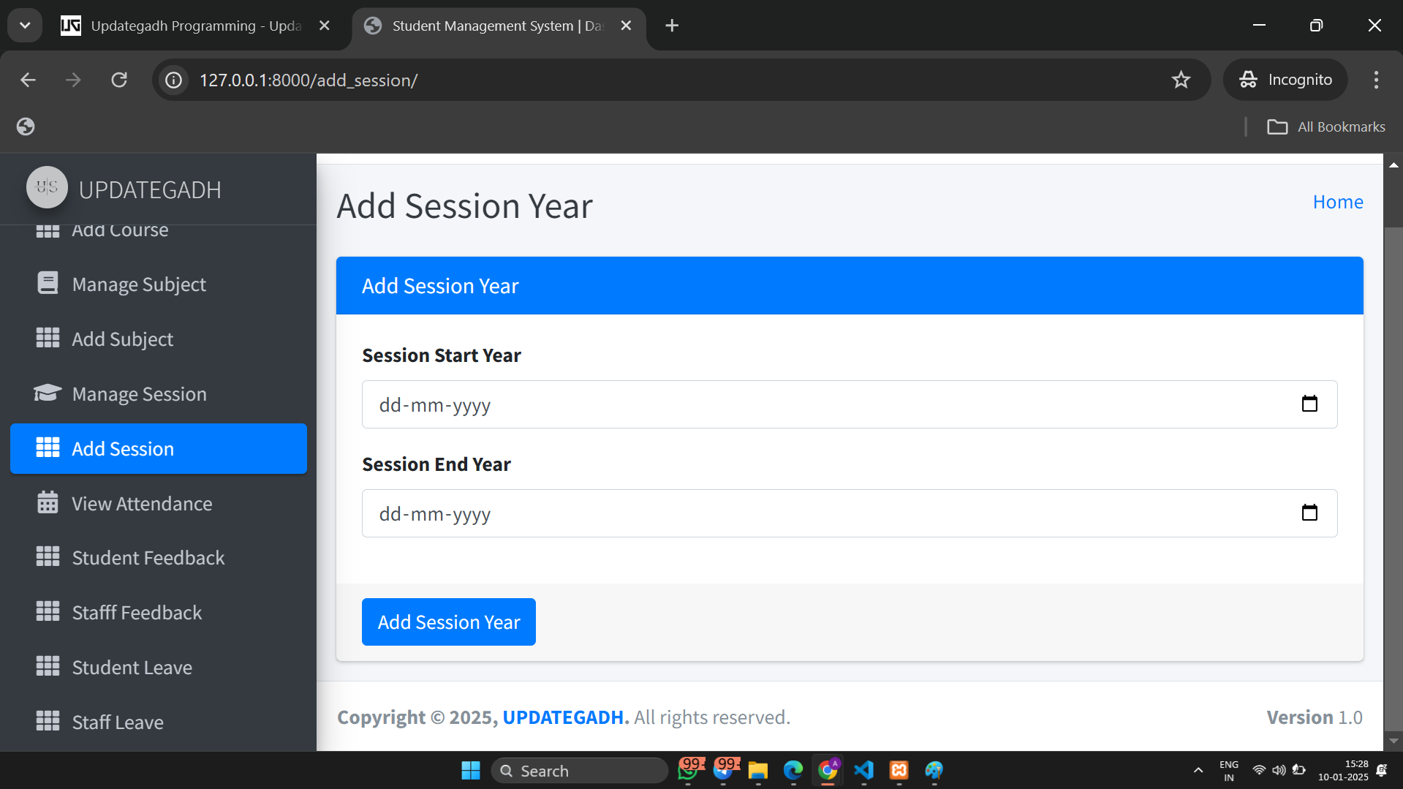Screen dimensions: 1403x789
Task: Open a new browser tab
Action: (x=672, y=26)
